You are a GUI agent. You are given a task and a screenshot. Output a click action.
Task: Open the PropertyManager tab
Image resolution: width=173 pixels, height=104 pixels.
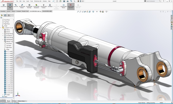coord(5,15)
